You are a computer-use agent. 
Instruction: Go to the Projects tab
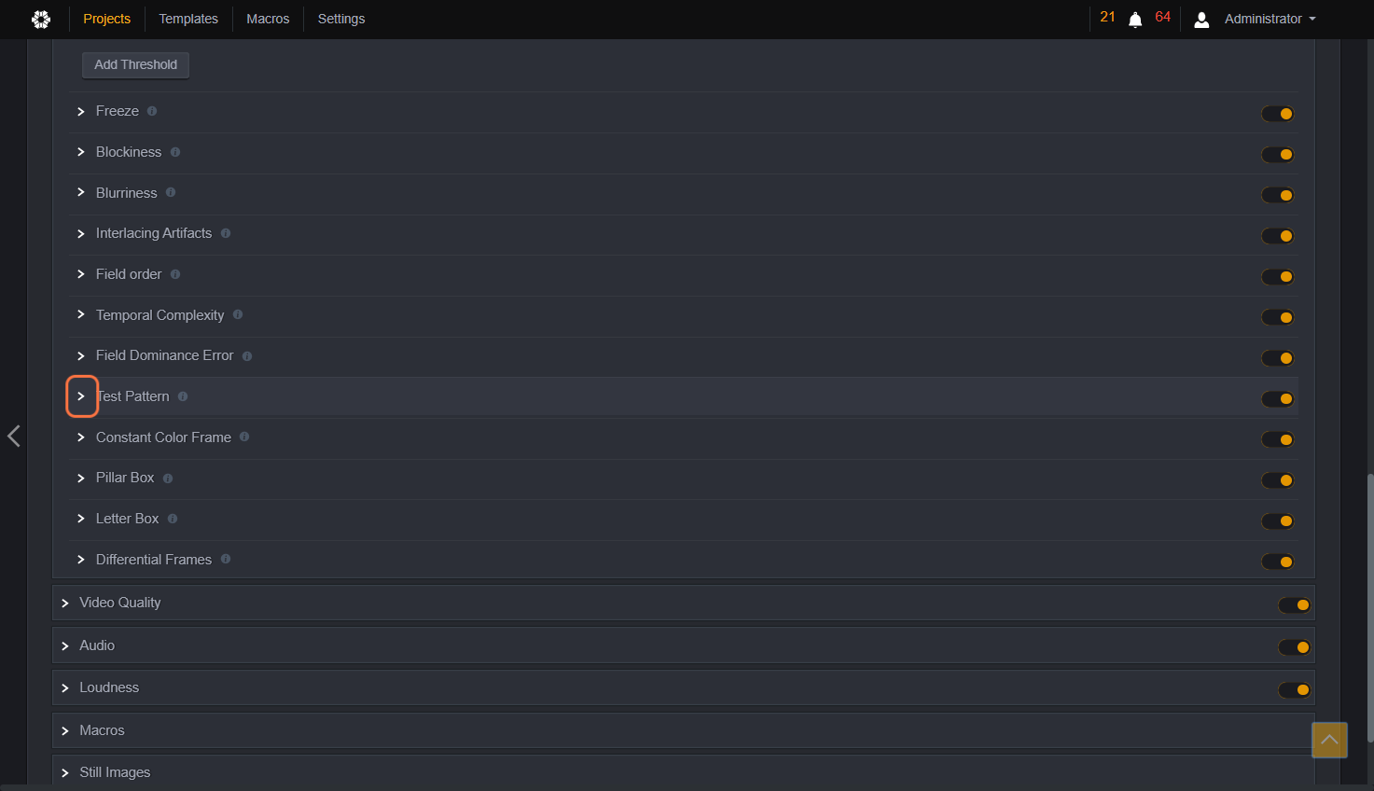click(x=107, y=19)
